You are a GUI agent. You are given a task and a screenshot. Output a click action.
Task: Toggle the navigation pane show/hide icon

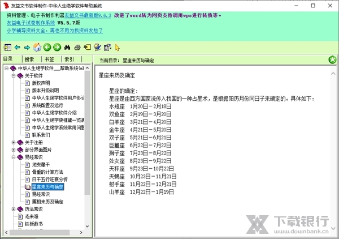7,47
